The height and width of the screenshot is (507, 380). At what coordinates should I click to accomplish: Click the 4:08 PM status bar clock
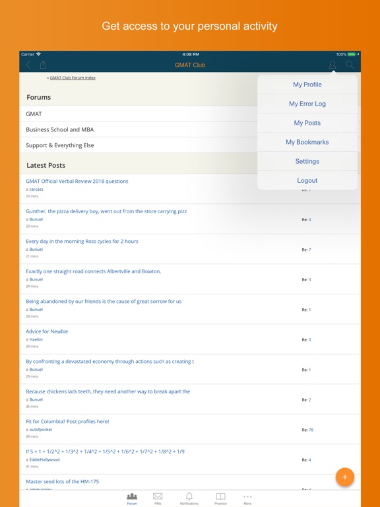pyautogui.click(x=191, y=54)
